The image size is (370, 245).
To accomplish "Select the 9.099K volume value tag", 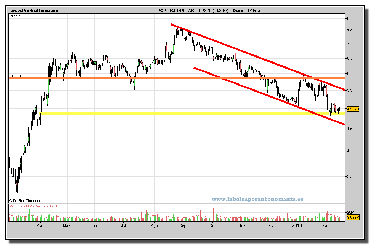I will pos(353,217).
